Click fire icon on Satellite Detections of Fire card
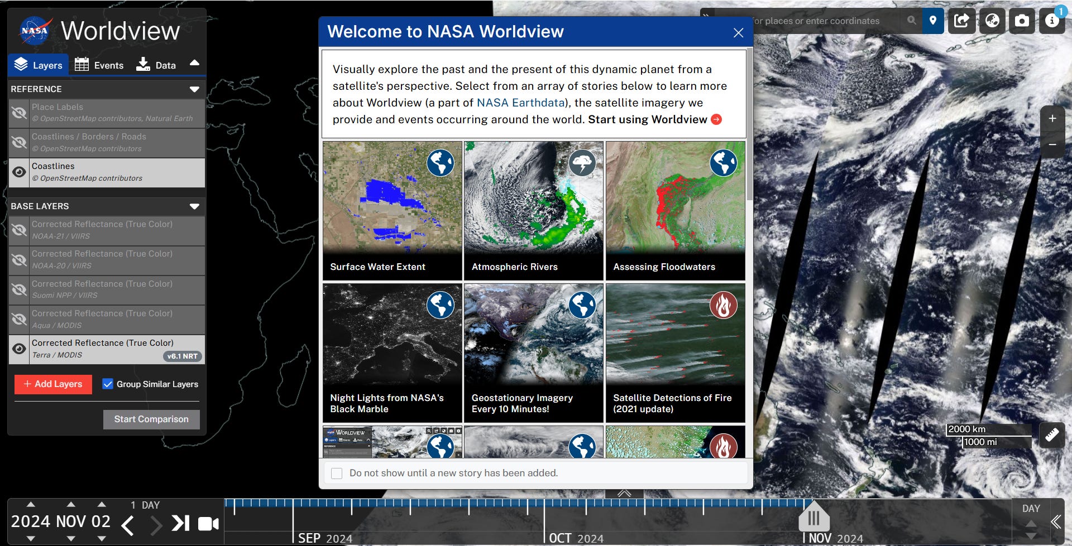Viewport: 1072px width, 546px height. (723, 305)
